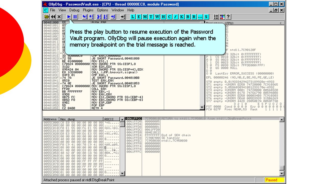Image resolution: width=327 pixels, height=184 pixels.
Task: Open the Window menu
Action: tap(118, 10)
